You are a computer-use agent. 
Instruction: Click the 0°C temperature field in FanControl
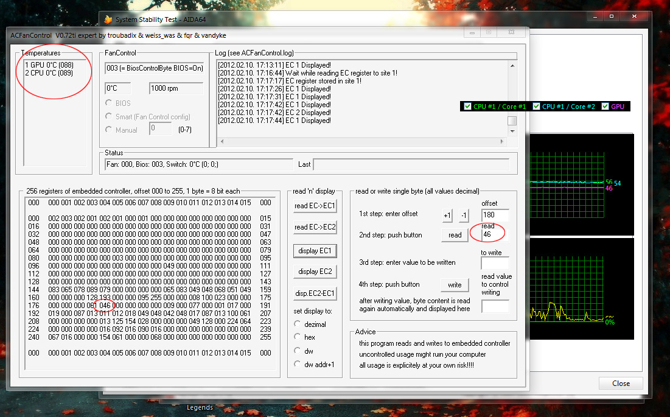coord(117,88)
